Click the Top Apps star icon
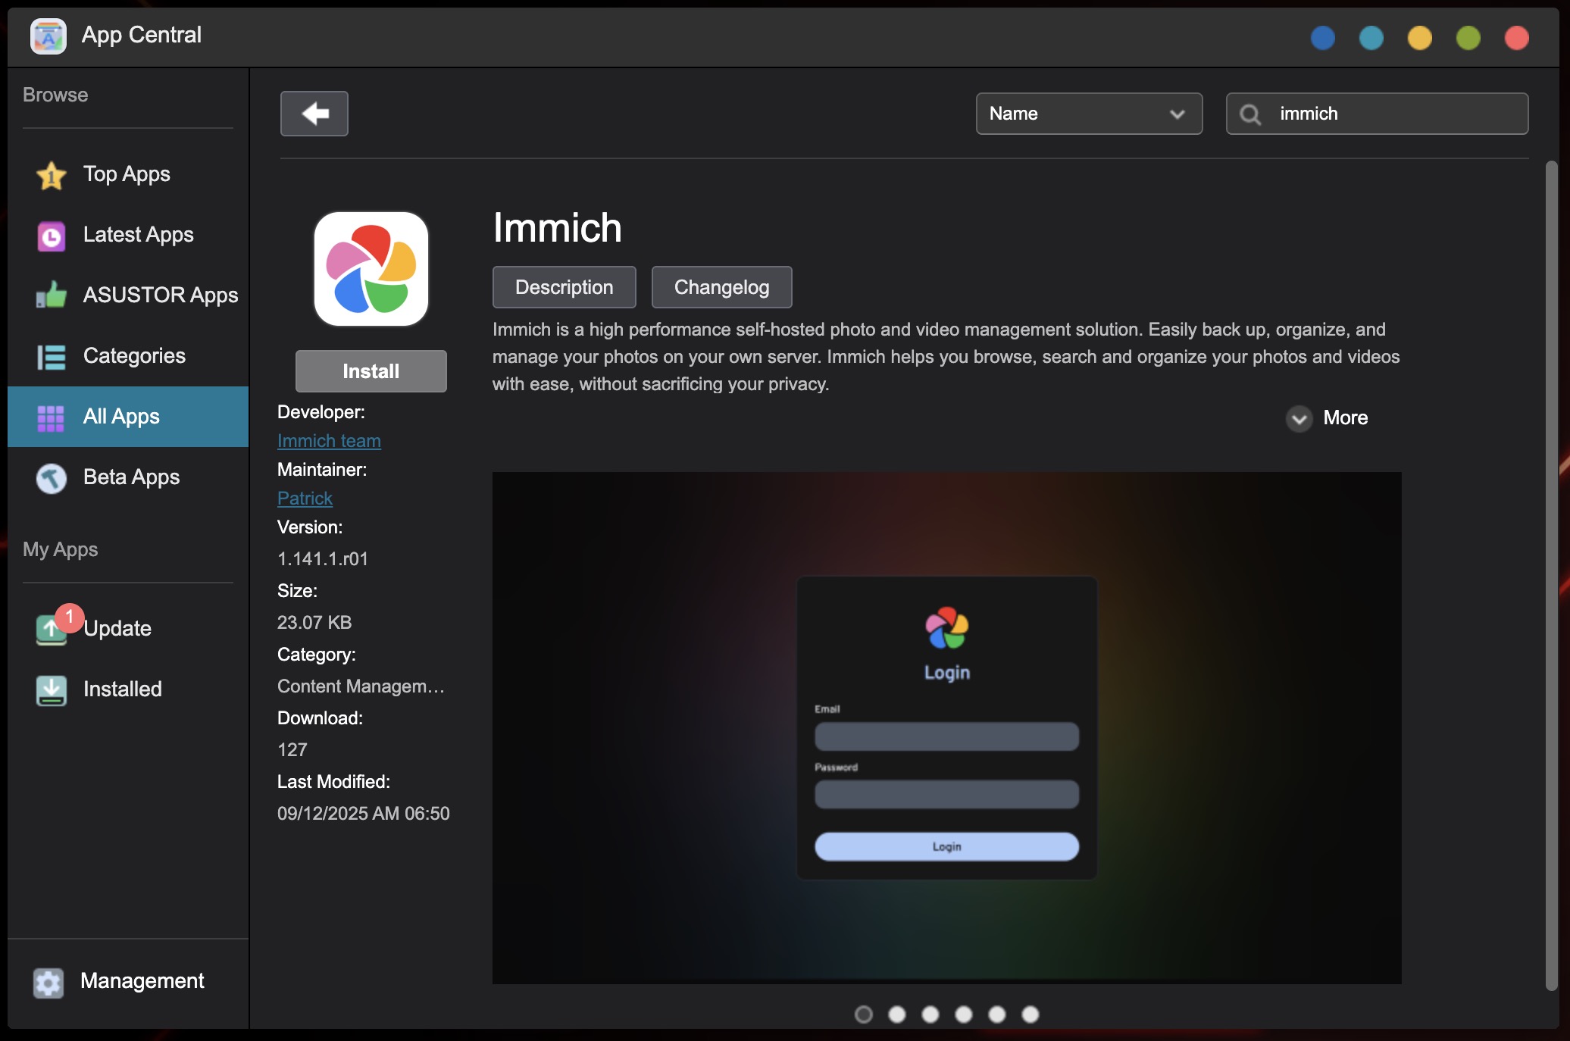Viewport: 1570px width, 1041px height. [x=52, y=175]
